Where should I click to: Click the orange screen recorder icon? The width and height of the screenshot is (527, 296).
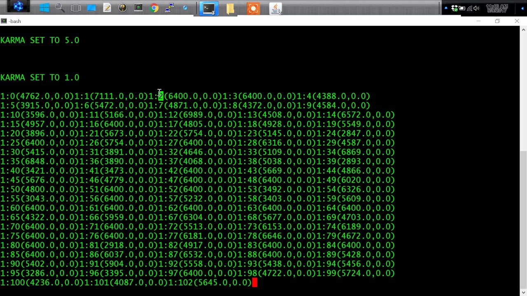pos(253,8)
